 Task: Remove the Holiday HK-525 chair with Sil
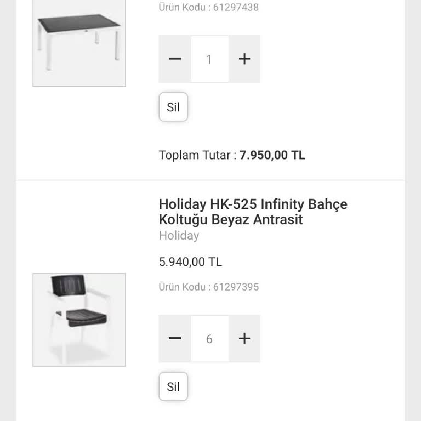click(x=173, y=386)
